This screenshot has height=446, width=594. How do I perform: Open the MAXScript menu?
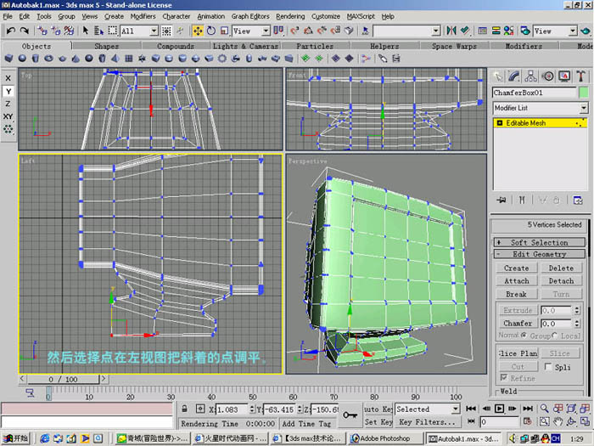(361, 16)
